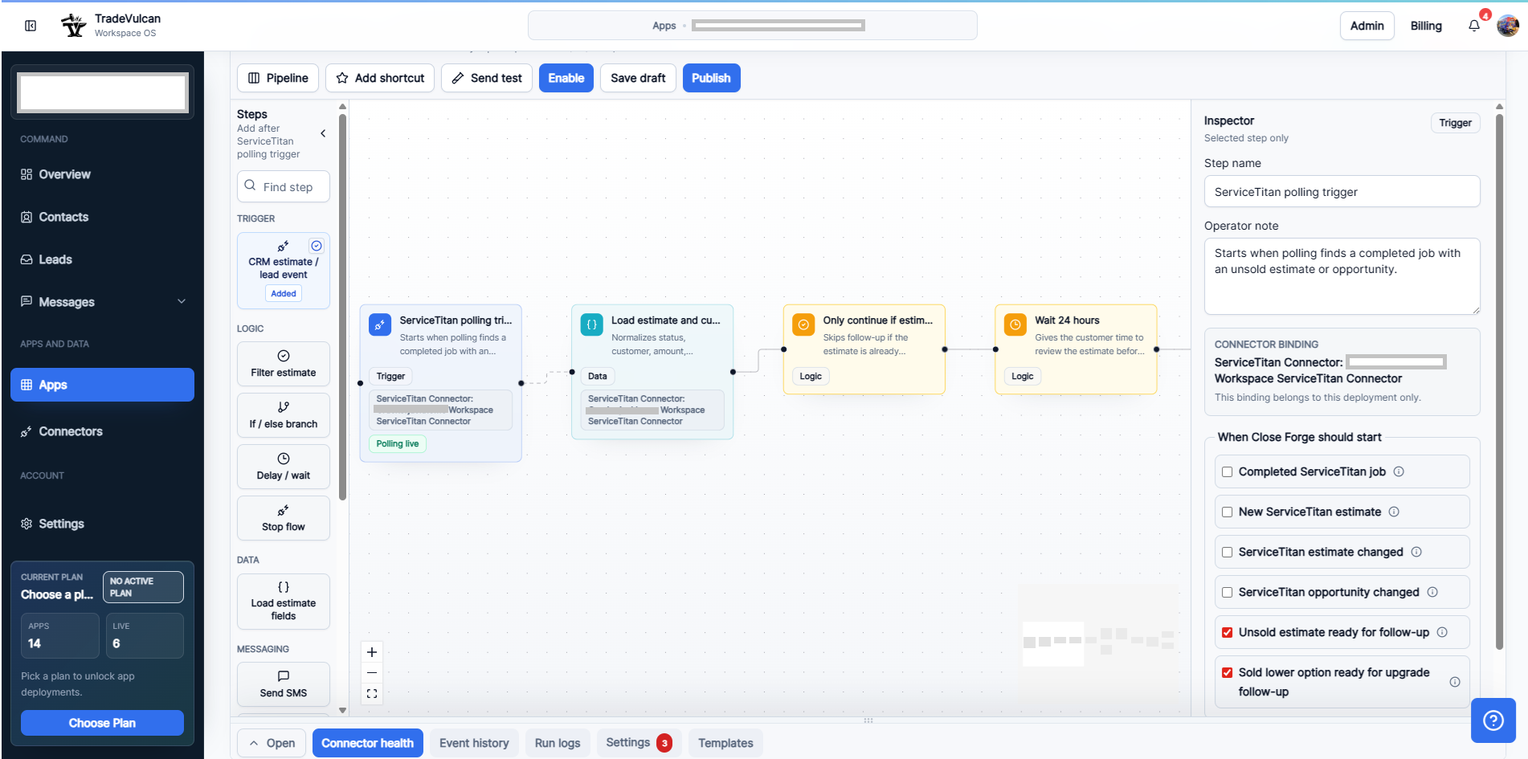The width and height of the screenshot is (1528, 759).
Task: Show info for New ServiceTitan estimate
Action: (x=1394, y=512)
